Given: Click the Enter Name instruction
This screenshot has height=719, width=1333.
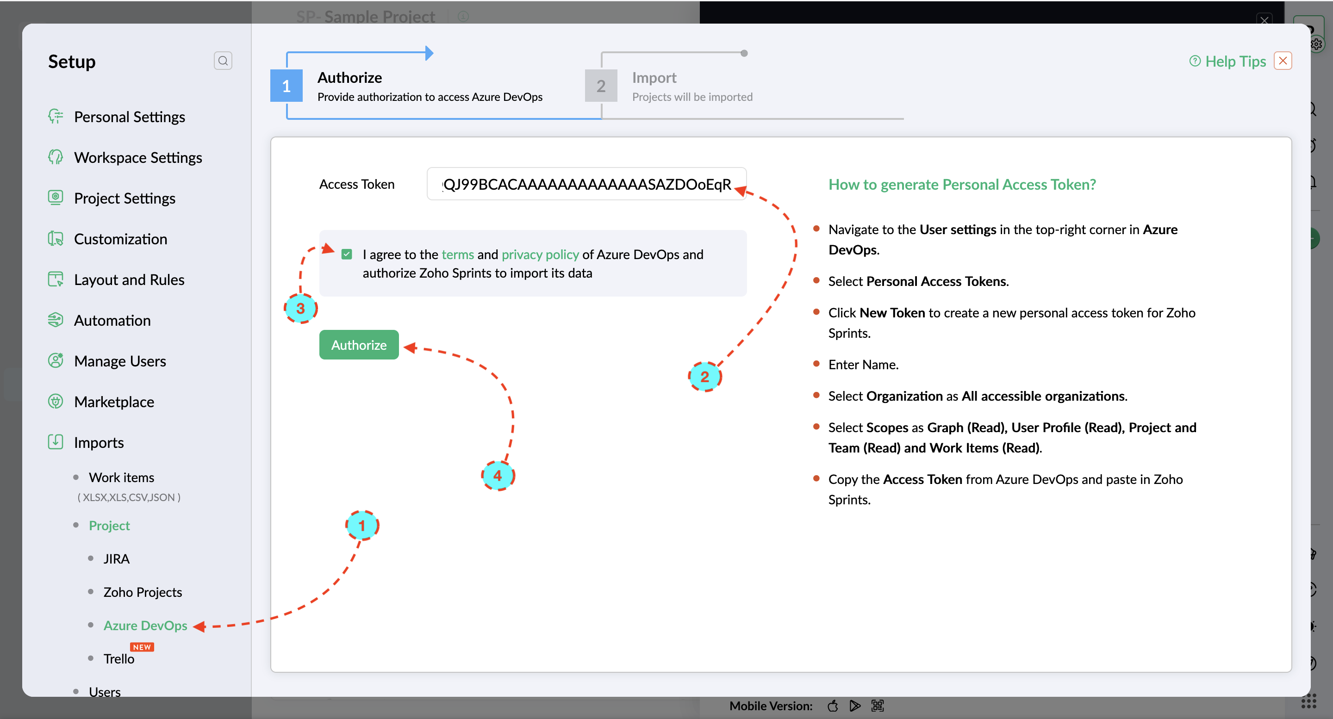Looking at the screenshot, I should point(863,364).
